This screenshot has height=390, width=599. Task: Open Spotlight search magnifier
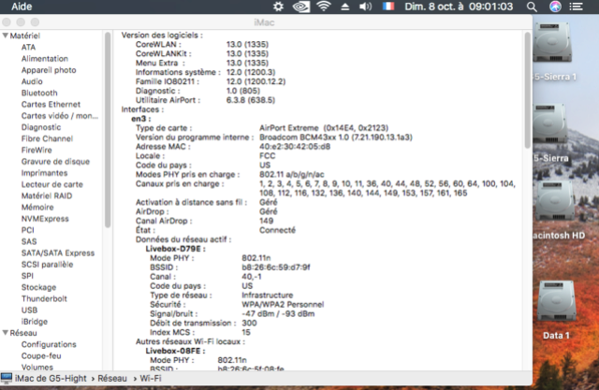(x=532, y=7)
